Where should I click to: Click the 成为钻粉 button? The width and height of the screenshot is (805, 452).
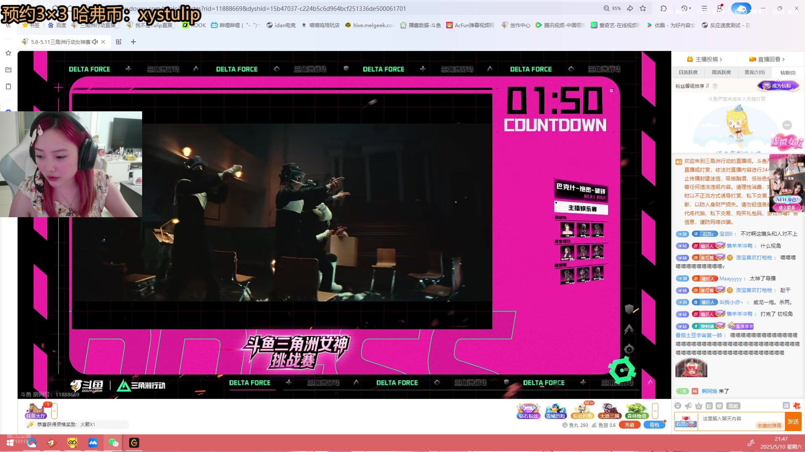pyautogui.click(x=778, y=86)
